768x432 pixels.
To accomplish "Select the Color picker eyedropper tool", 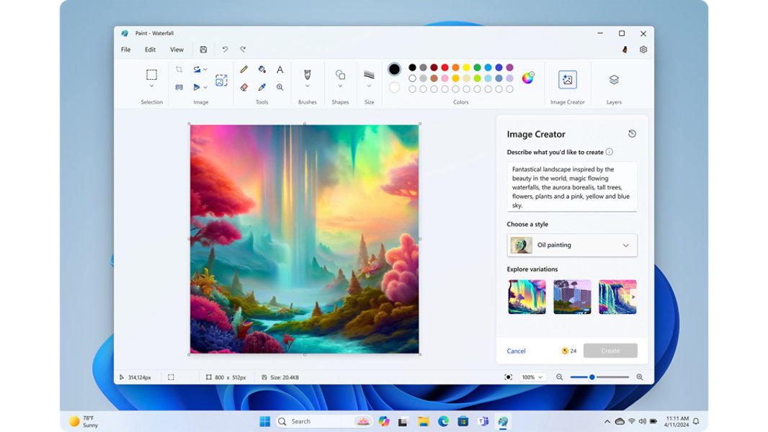I will point(262,87).
